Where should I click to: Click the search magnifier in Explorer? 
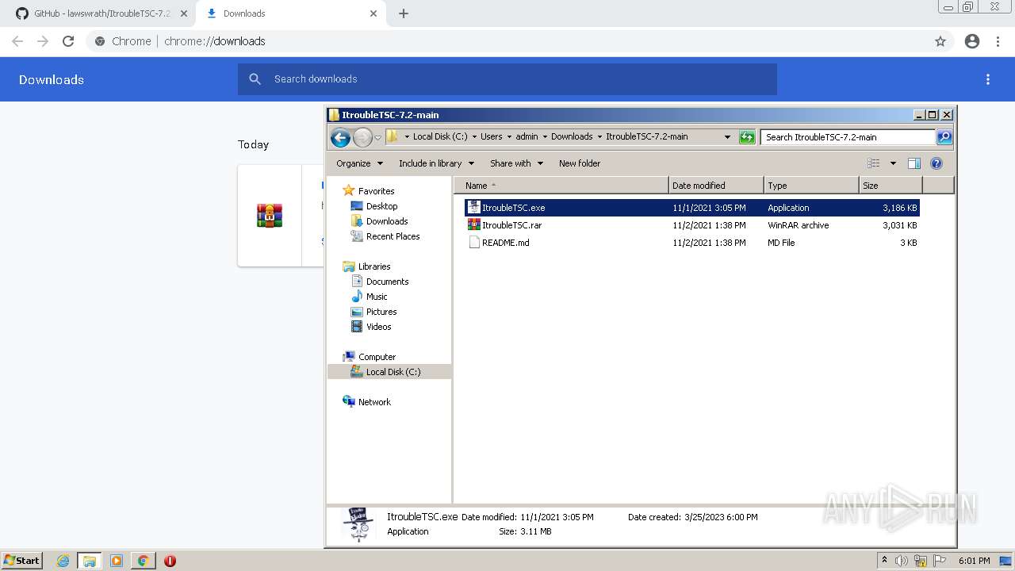944,137
